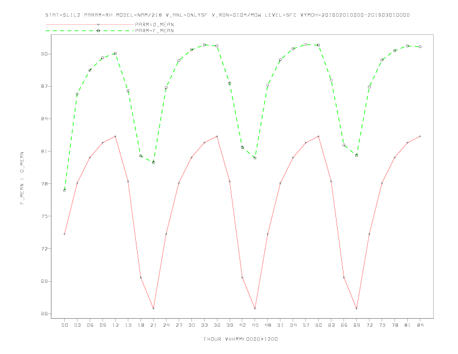The image size is (458, 354).
Task: Click x-axis tick label 51
Action: click(280, 325)
